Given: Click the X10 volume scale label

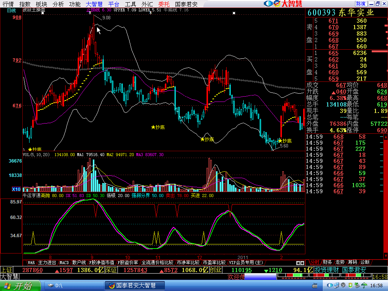Looking at the screenshot, I should 16,189.
